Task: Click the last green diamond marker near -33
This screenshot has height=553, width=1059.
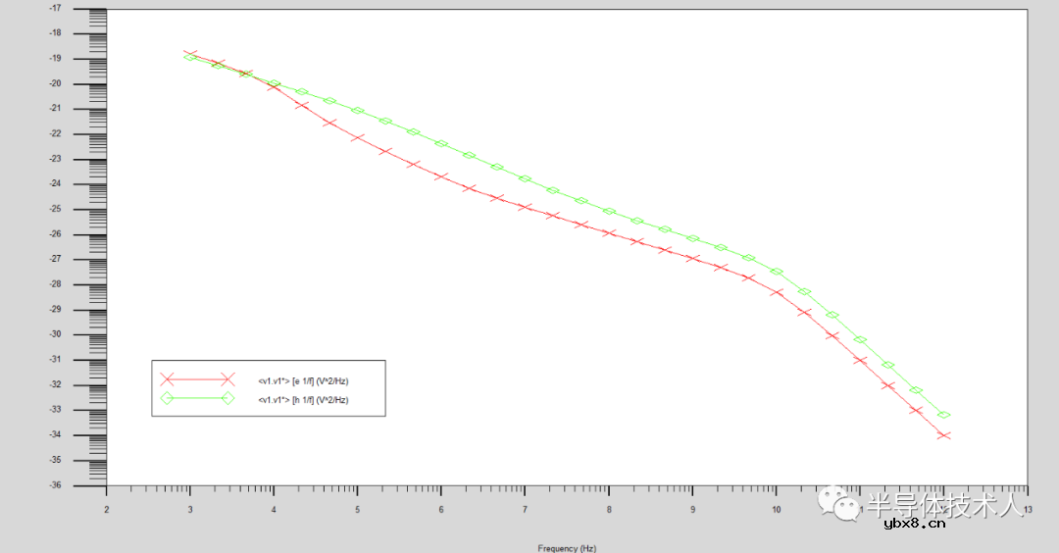Action: 943,415
